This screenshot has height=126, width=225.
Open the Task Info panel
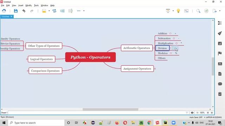point(220,94)
